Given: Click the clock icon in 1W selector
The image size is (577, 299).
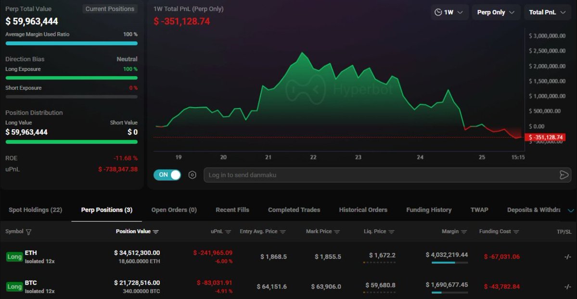Looking at the screenshot, I should click(438, 12).
